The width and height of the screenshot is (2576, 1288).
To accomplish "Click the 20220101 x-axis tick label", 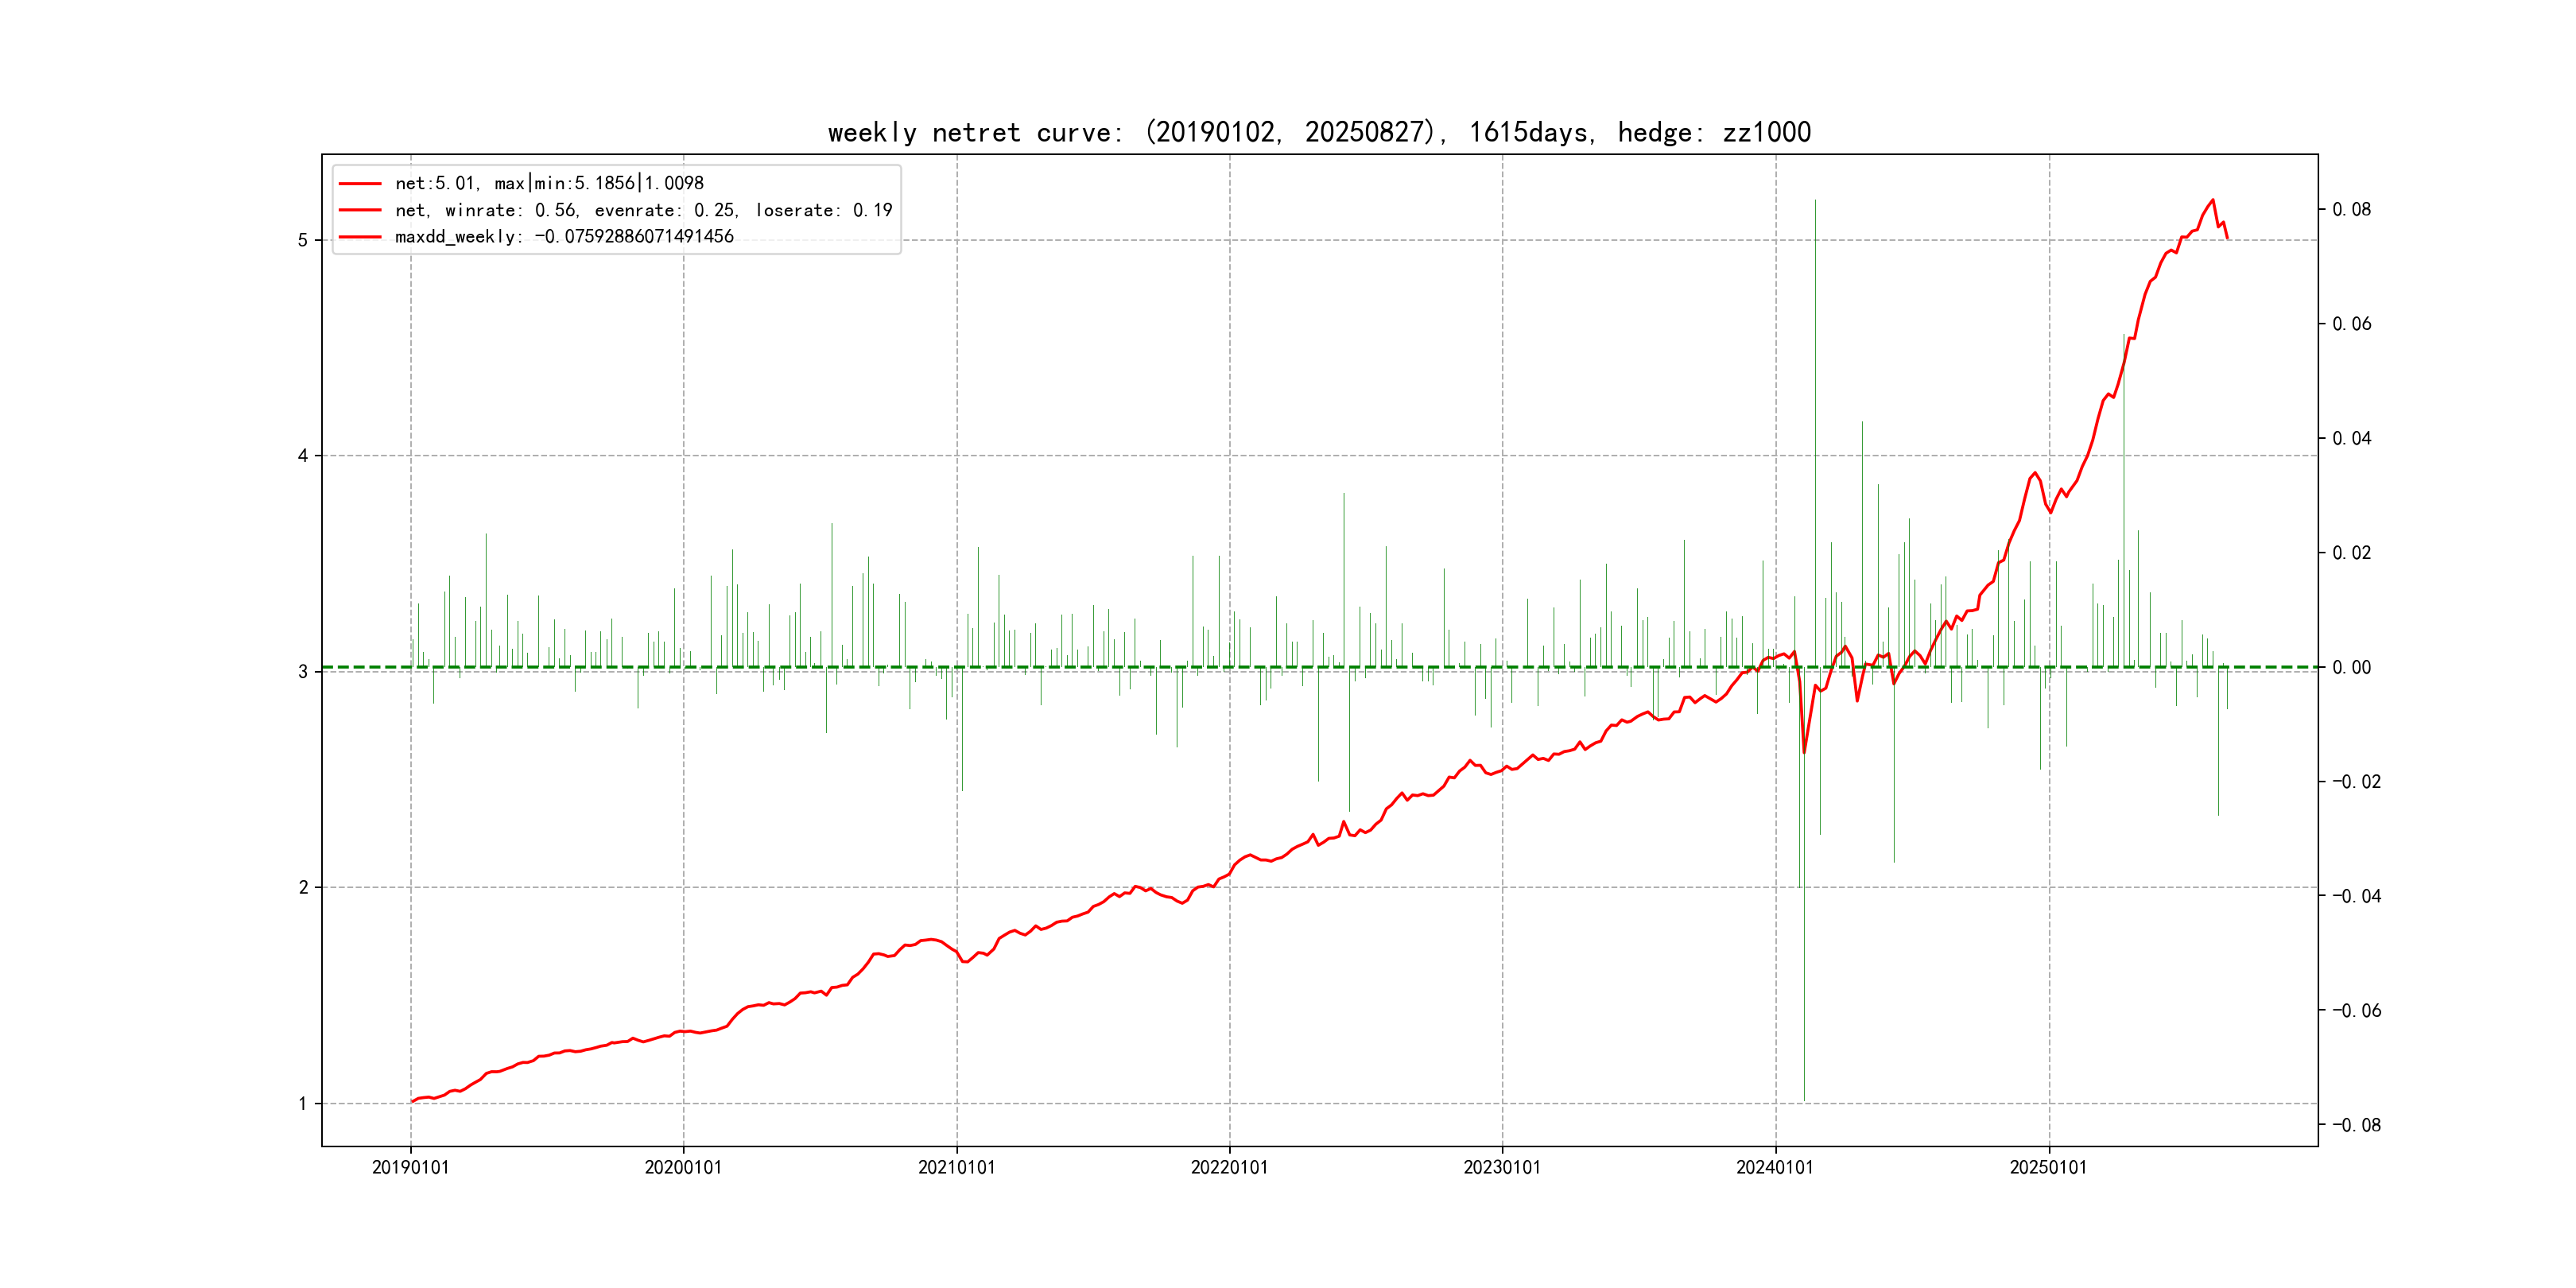I will tap(1229, 1167).
